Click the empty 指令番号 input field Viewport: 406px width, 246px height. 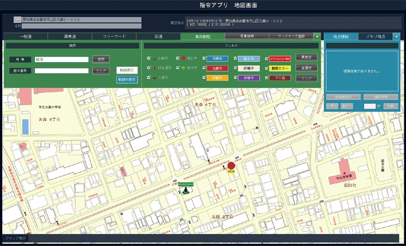coord(62,71)
